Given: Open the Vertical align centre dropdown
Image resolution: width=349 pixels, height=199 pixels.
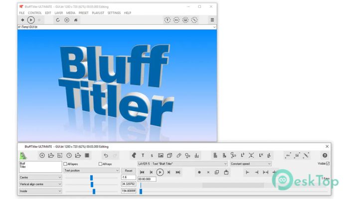Looking at the screenshot, I should point(40,184).
